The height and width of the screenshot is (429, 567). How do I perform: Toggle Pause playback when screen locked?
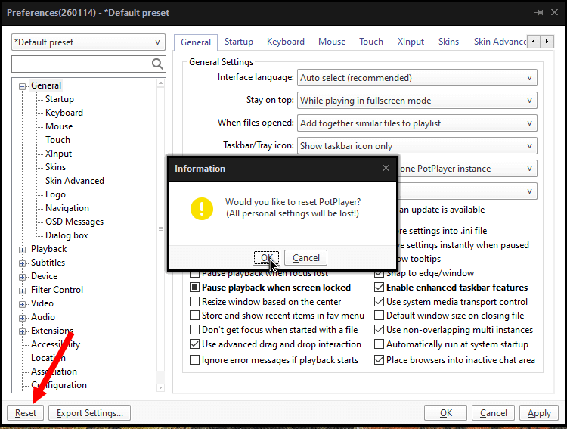pos(195,288)
